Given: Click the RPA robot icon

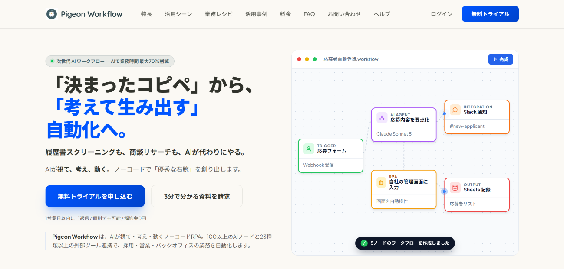Looking at the screenshot, I should tap(382, 182).
